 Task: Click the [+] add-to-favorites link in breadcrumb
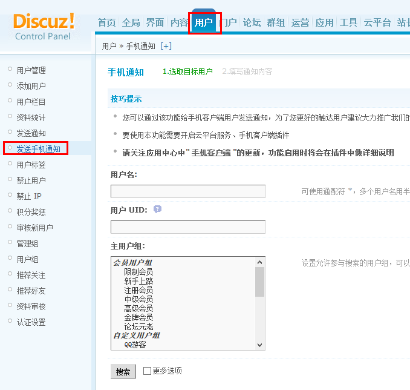tap(166, 46)
